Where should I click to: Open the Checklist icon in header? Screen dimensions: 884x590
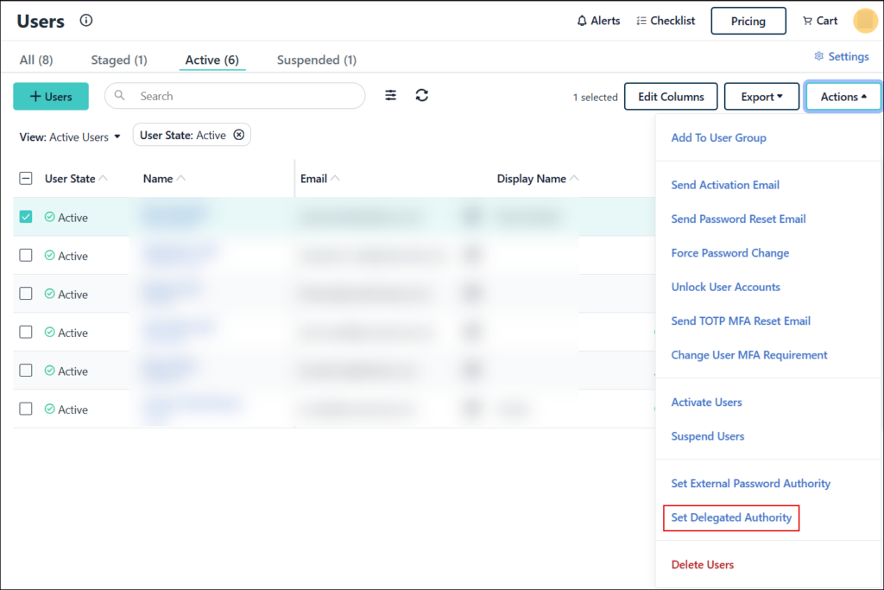click(x=641, y=21)
